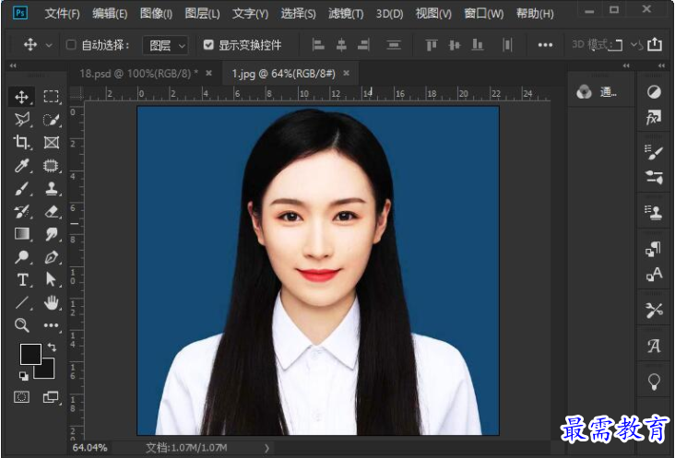Image resolution: width=675 pixels, height=458 pixels.
Task: Select the Eraser tool
Action: point(52,211)
